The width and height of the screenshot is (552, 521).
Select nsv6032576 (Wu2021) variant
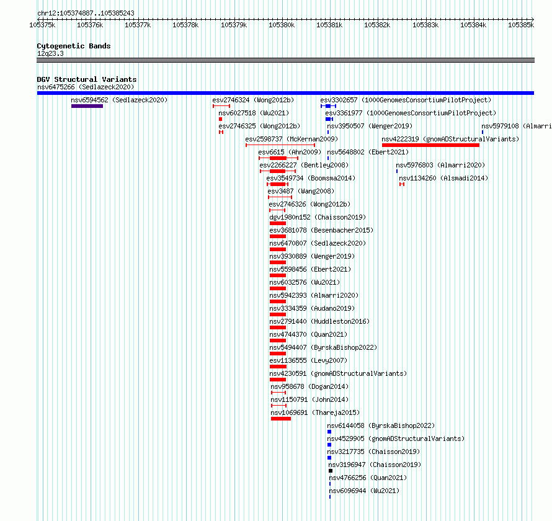(305, 282)
